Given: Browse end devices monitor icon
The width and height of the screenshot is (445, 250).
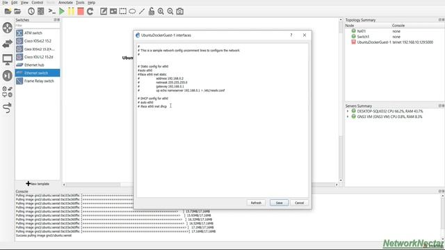Looking at the screenshot, I should point(8,60).
